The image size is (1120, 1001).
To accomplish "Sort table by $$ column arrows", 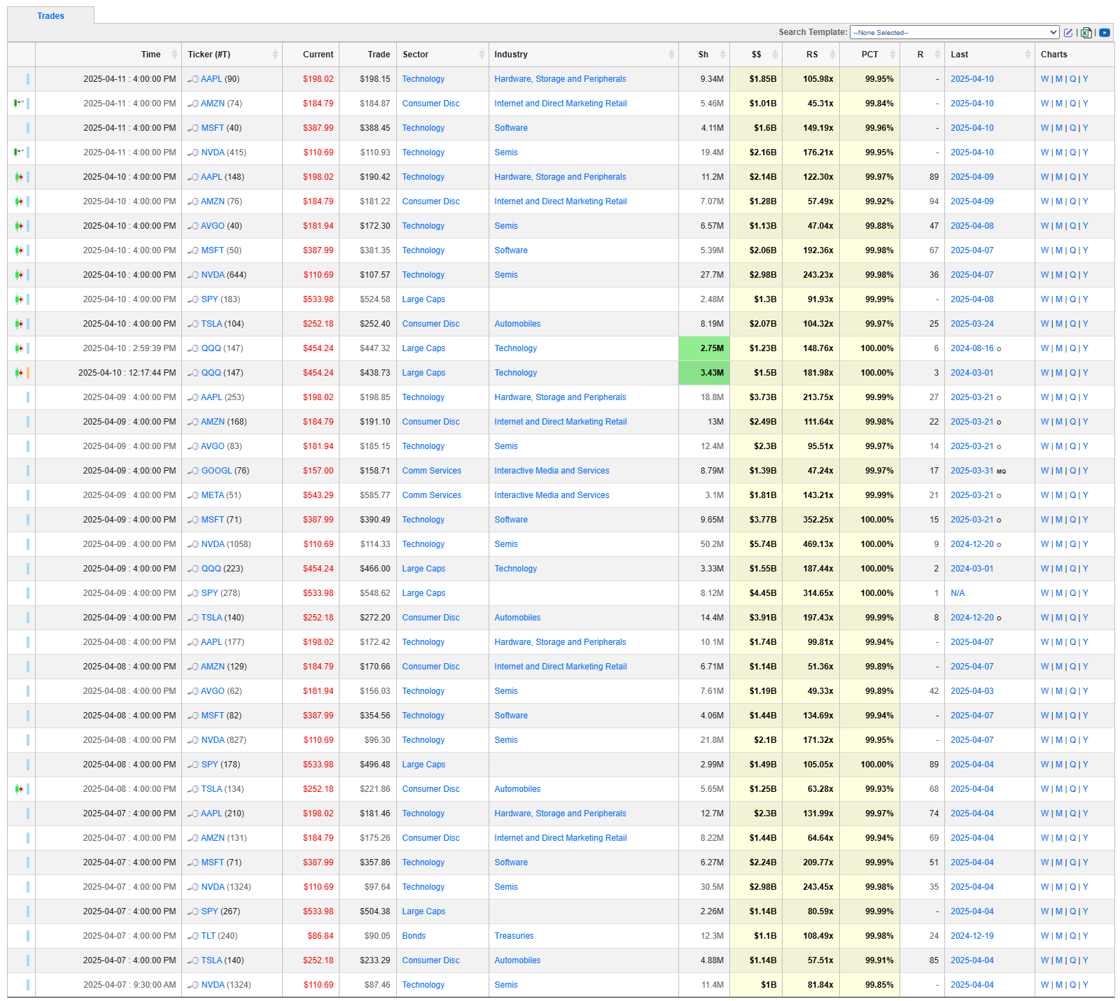I will pos(775,55).
